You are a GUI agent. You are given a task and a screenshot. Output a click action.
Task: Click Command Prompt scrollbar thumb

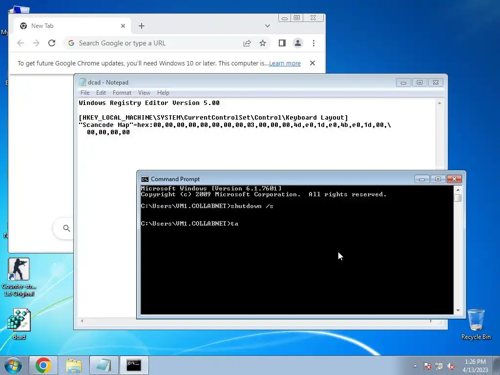click(458, 198)
